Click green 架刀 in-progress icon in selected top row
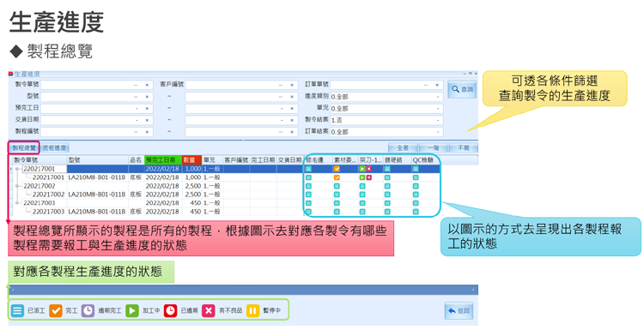This screenshot has height=330, width=644. (x=362, y=169)
